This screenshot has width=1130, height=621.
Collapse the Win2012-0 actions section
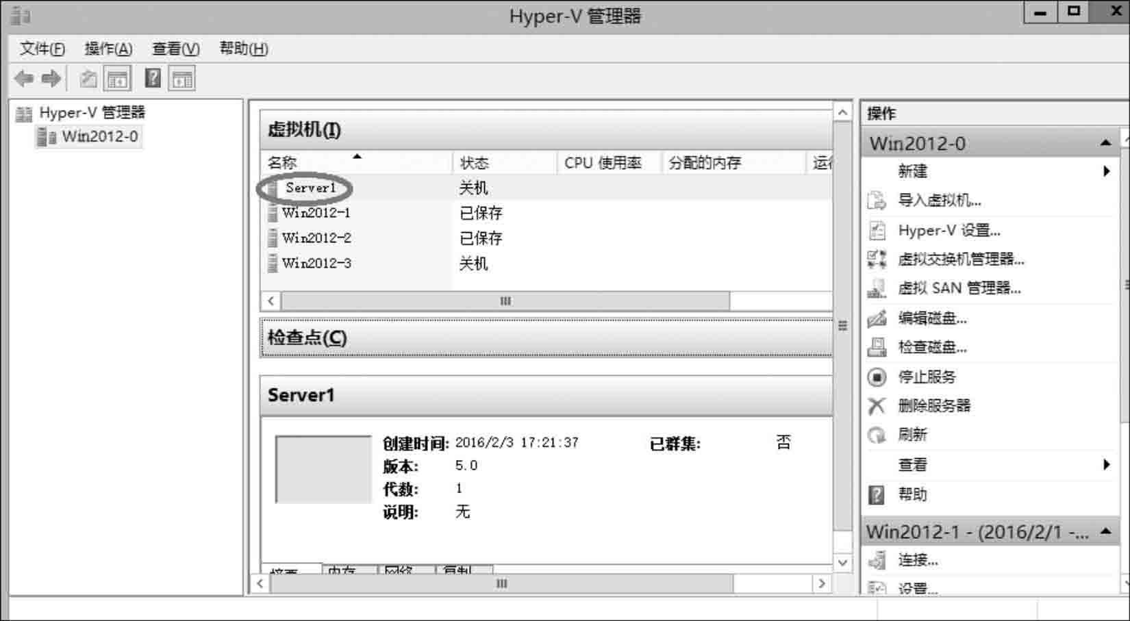pos(1106,143)
